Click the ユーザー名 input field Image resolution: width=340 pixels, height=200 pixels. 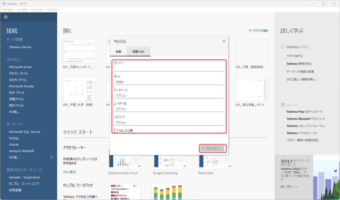click(x=169, y=109)
